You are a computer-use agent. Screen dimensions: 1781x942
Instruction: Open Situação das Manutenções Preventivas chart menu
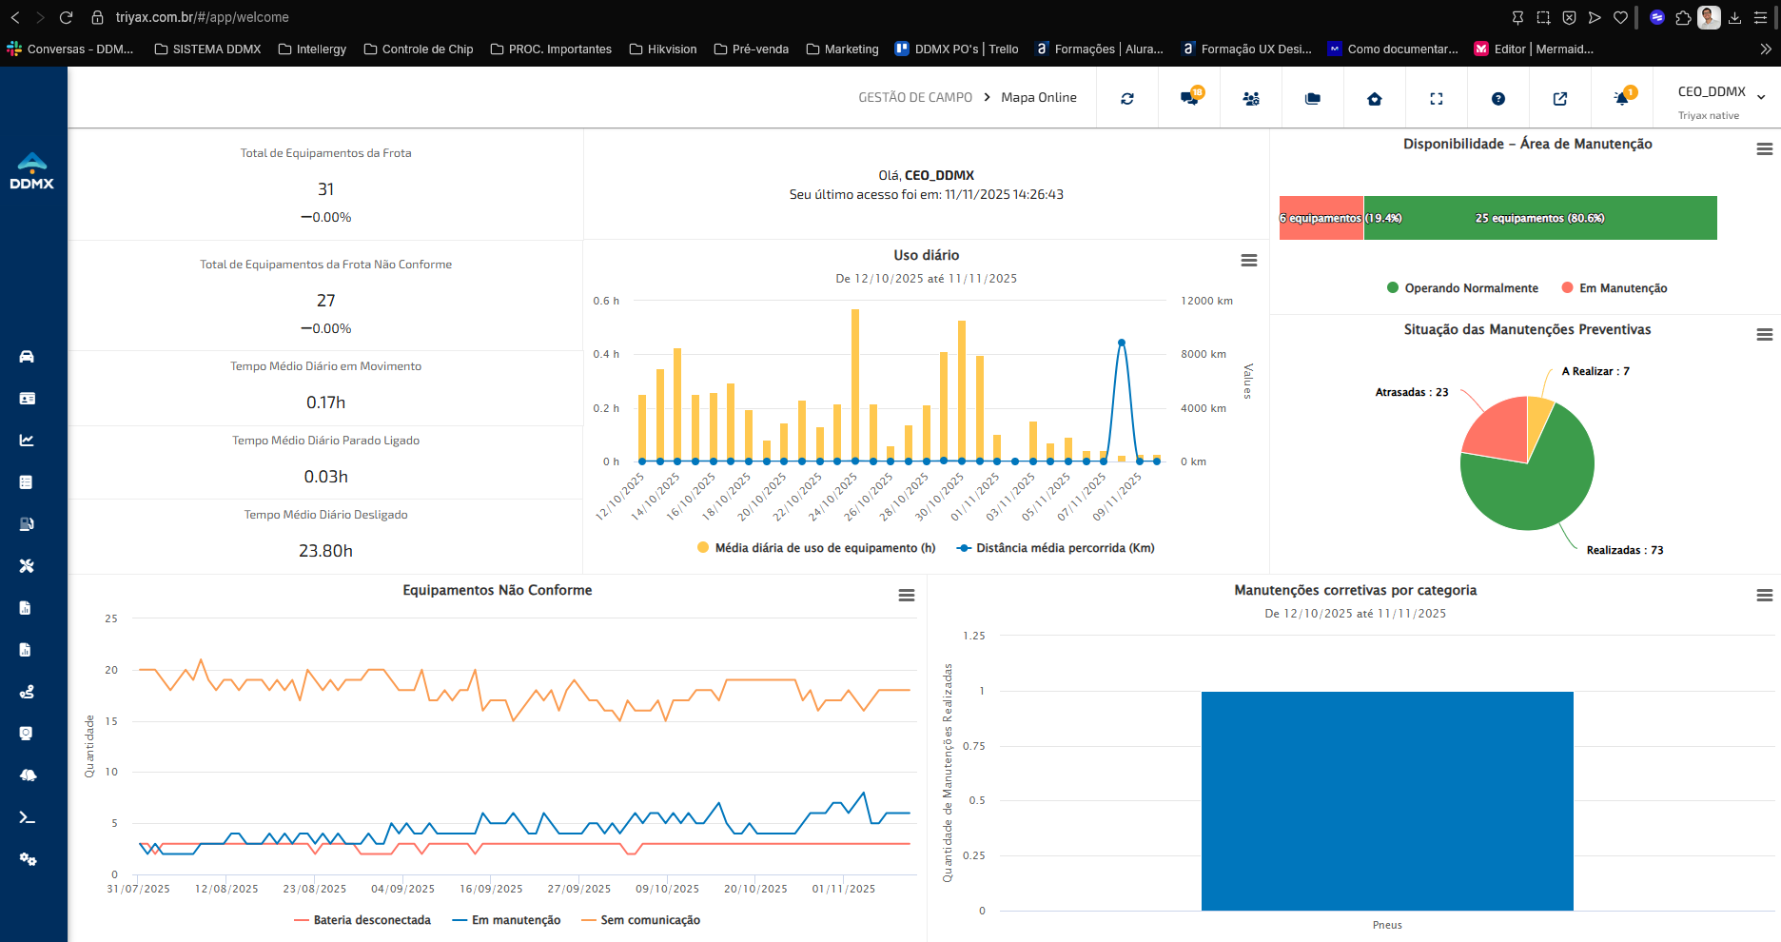point(1764,335)
